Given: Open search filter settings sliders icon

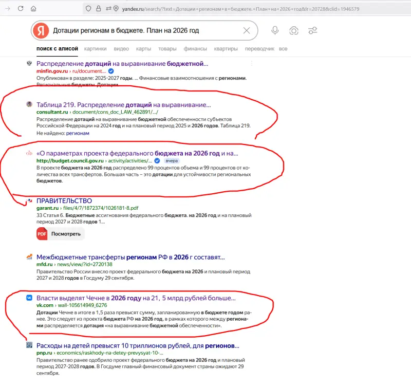Looking at the screenshot, I should (312, 31).
